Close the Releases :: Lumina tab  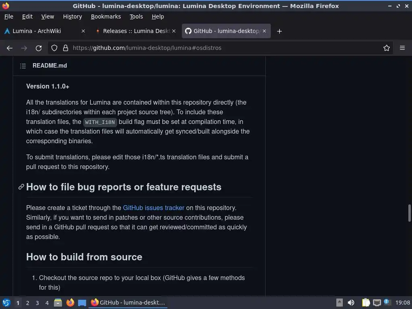click(174, 31)
